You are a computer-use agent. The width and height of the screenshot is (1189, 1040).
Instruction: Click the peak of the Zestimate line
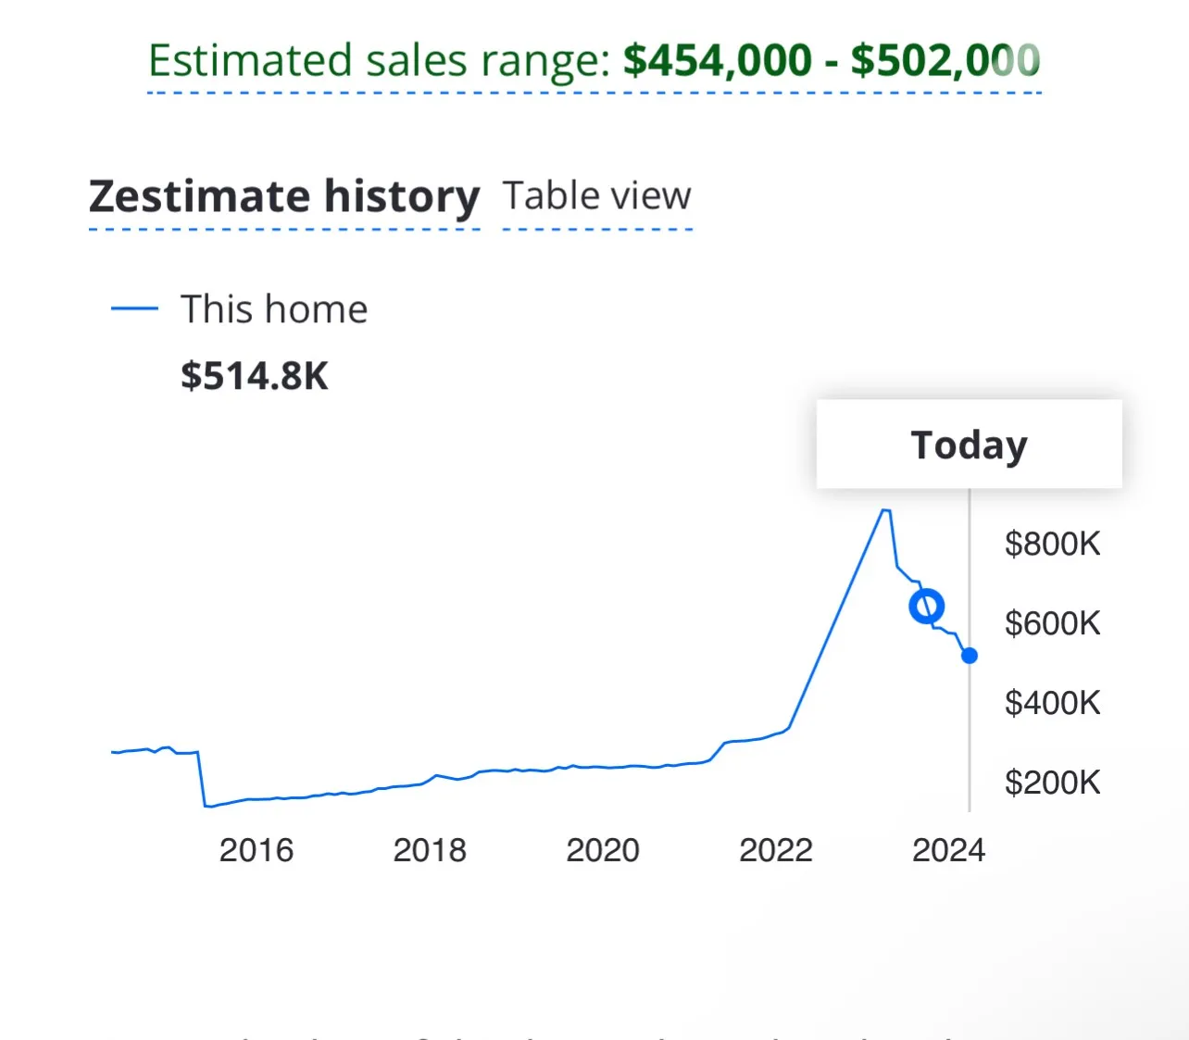885,510
